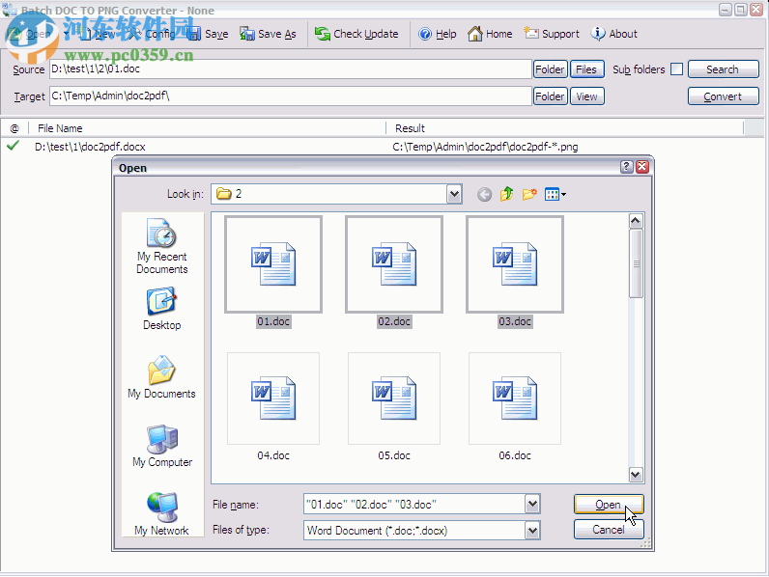Click the dialog's question mark help button

tap(626, 167)
